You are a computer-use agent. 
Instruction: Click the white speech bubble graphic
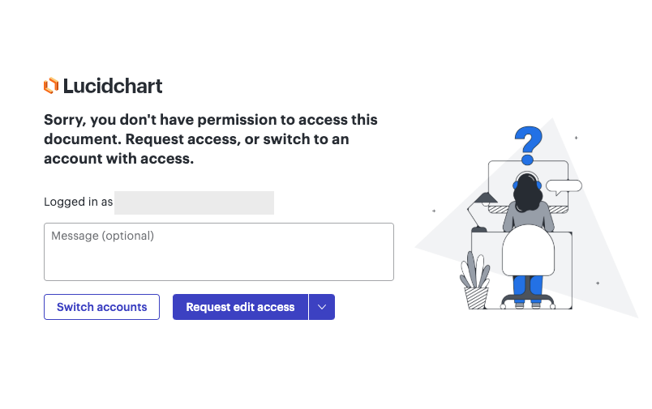pos(564,187)
